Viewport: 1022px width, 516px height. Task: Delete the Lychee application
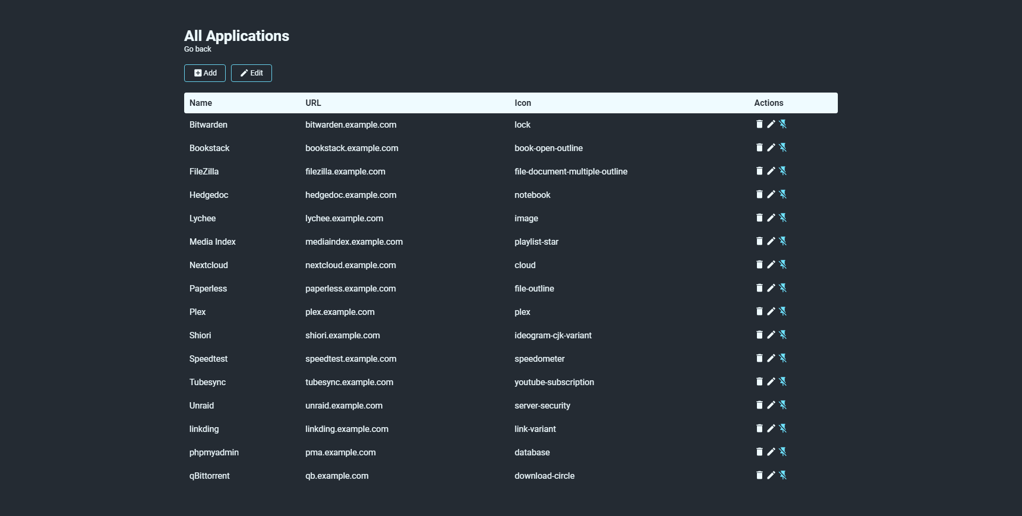coord(759,218)
